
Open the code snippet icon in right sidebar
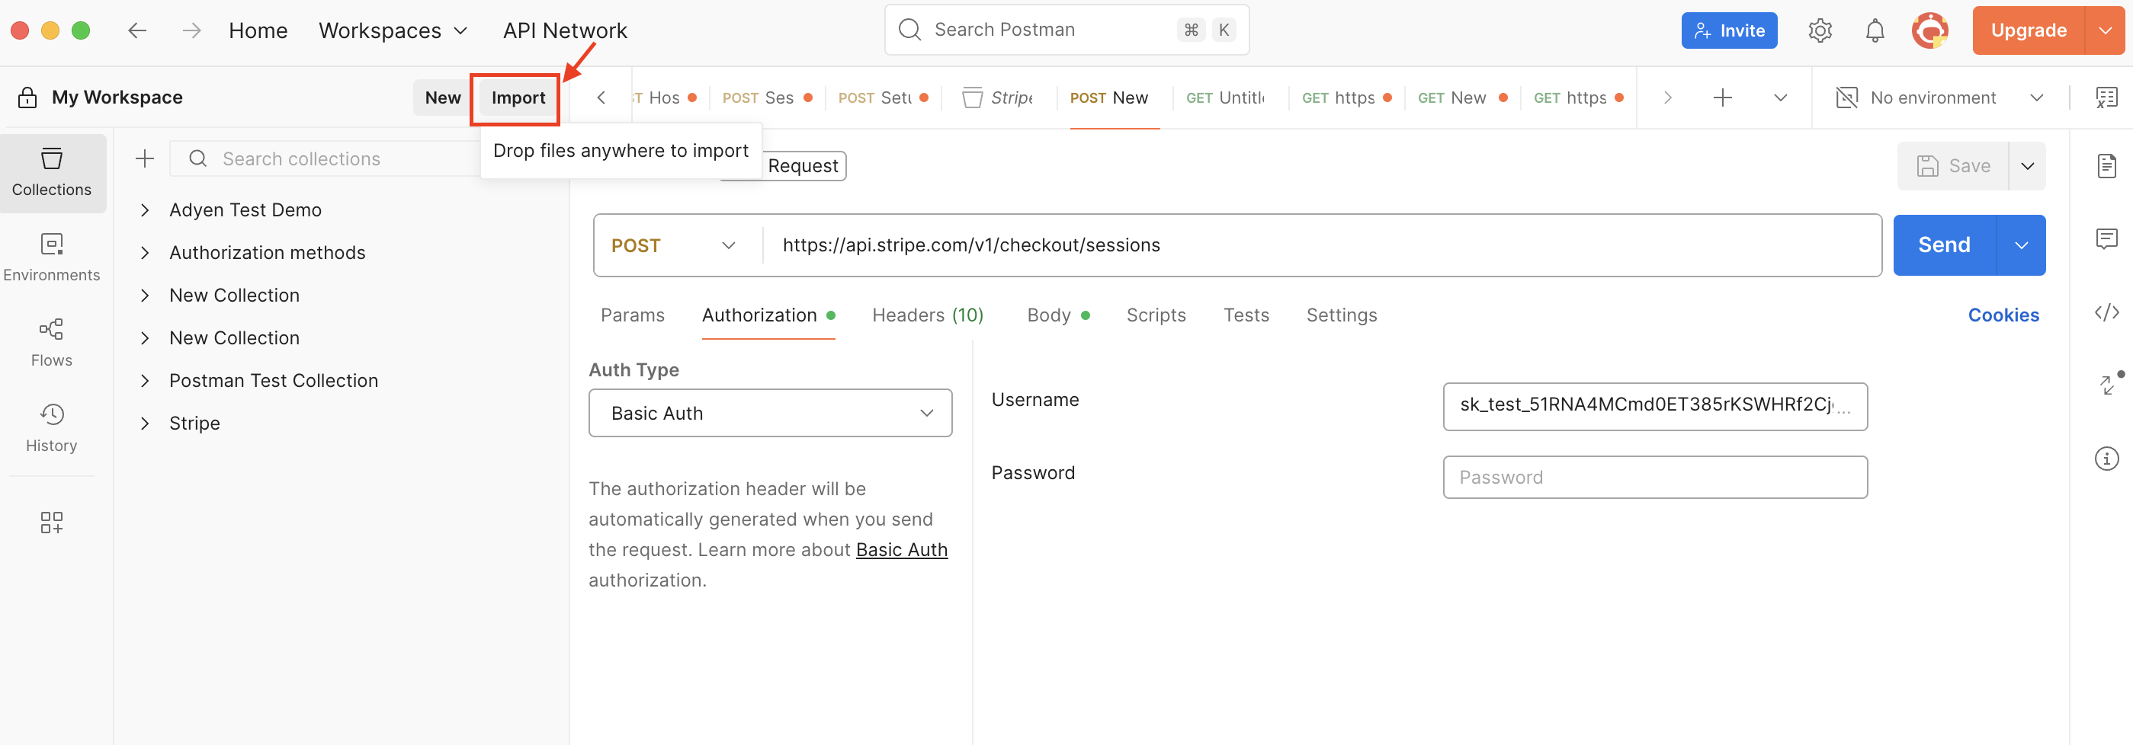click(2106, 312)
